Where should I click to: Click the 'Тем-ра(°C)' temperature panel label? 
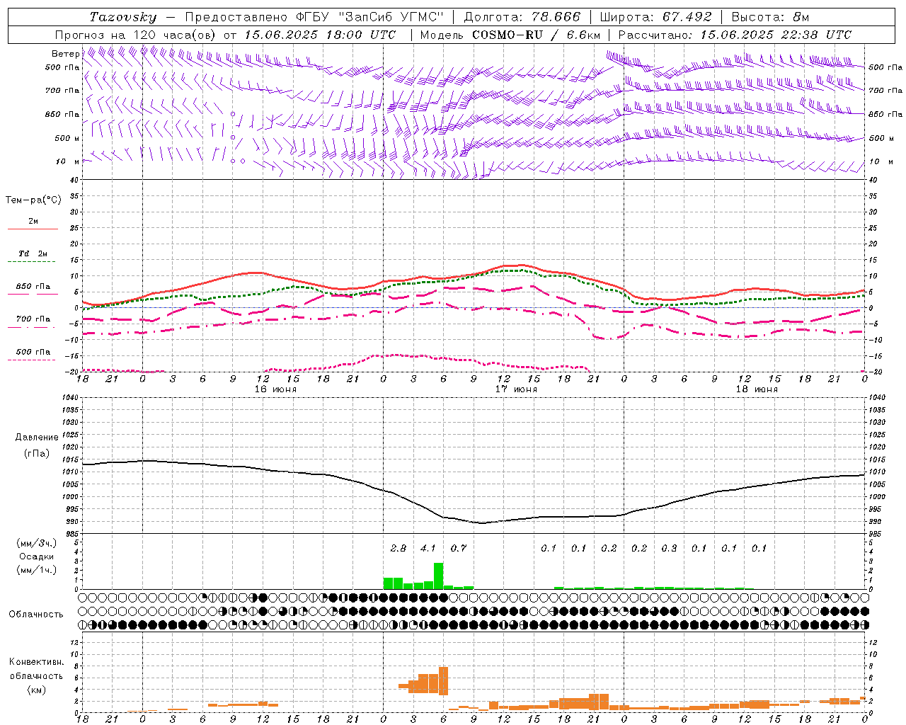click(33, 200)
